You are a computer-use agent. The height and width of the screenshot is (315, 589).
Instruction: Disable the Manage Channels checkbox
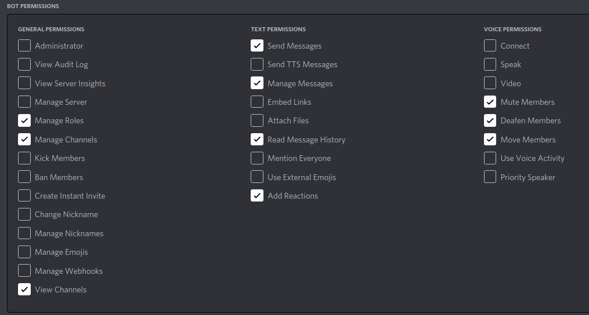24,140
